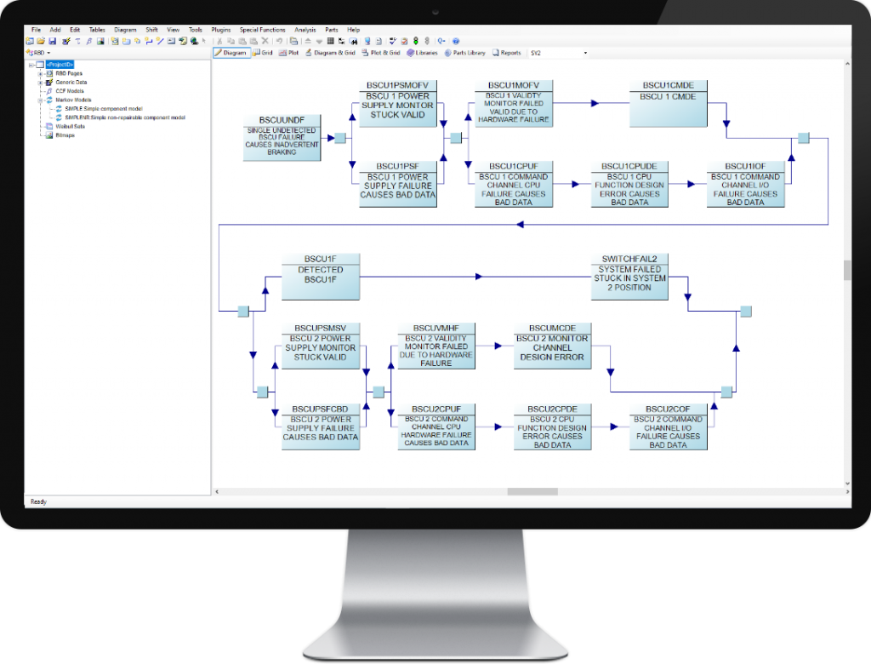
Task: Click the Save icon
Action: pos(53,41)
